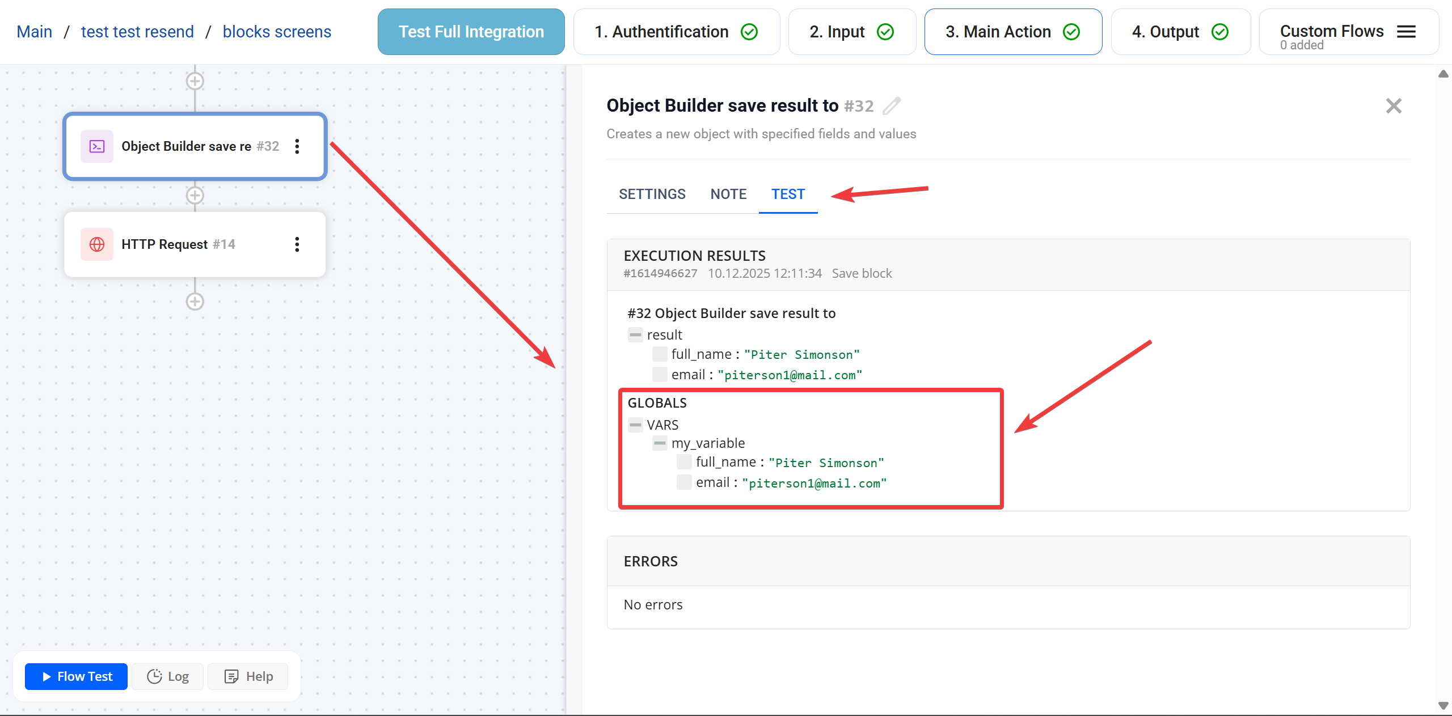This screenshot has width=1452, height=716.
Task: Click the Object Builder terminal icon
Action: tap(97, 146)
